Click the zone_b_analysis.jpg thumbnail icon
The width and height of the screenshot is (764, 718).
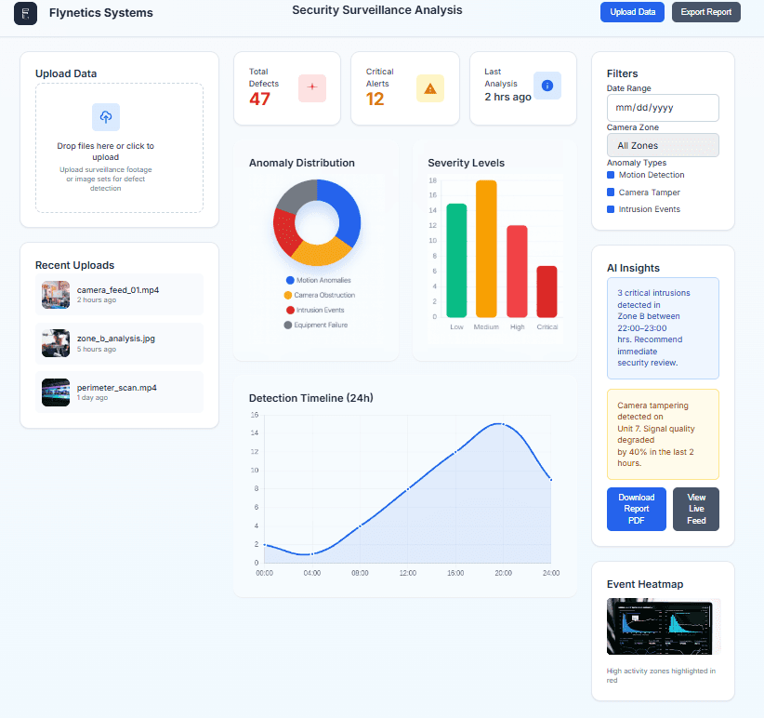coord(55,342)
